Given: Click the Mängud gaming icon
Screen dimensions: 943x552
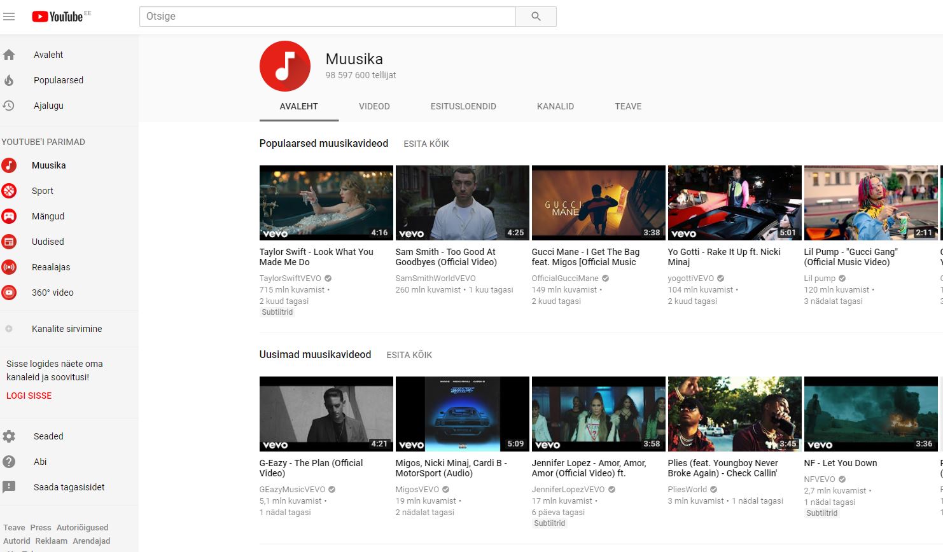Looking at the screenshot, I should coord(9,216).
